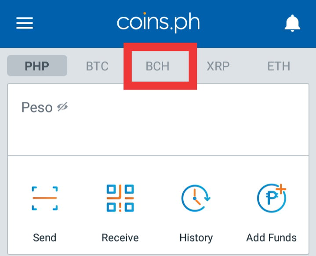Click the History label
The image size is (316, 256).
196,238
